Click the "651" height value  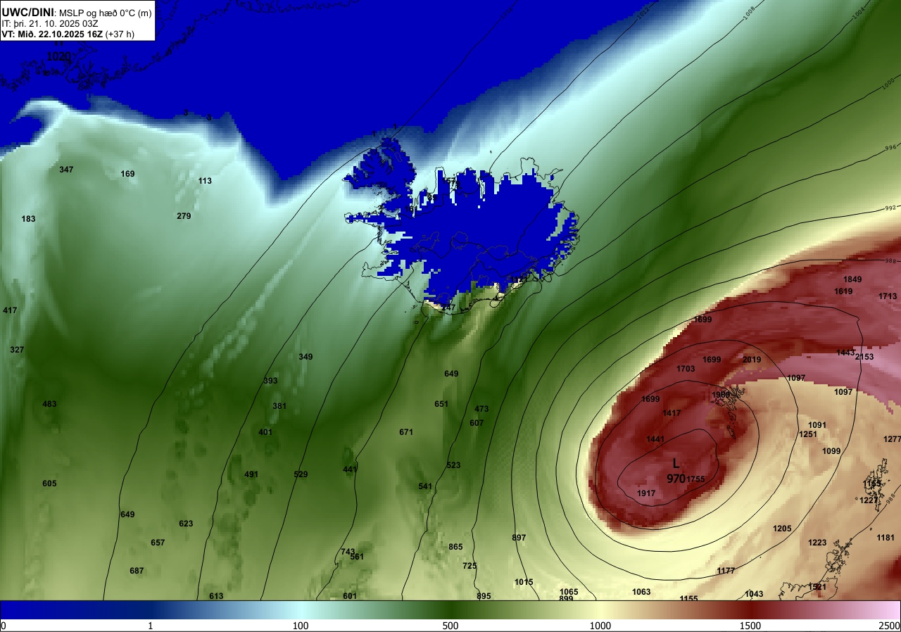(x=441, y=404)
